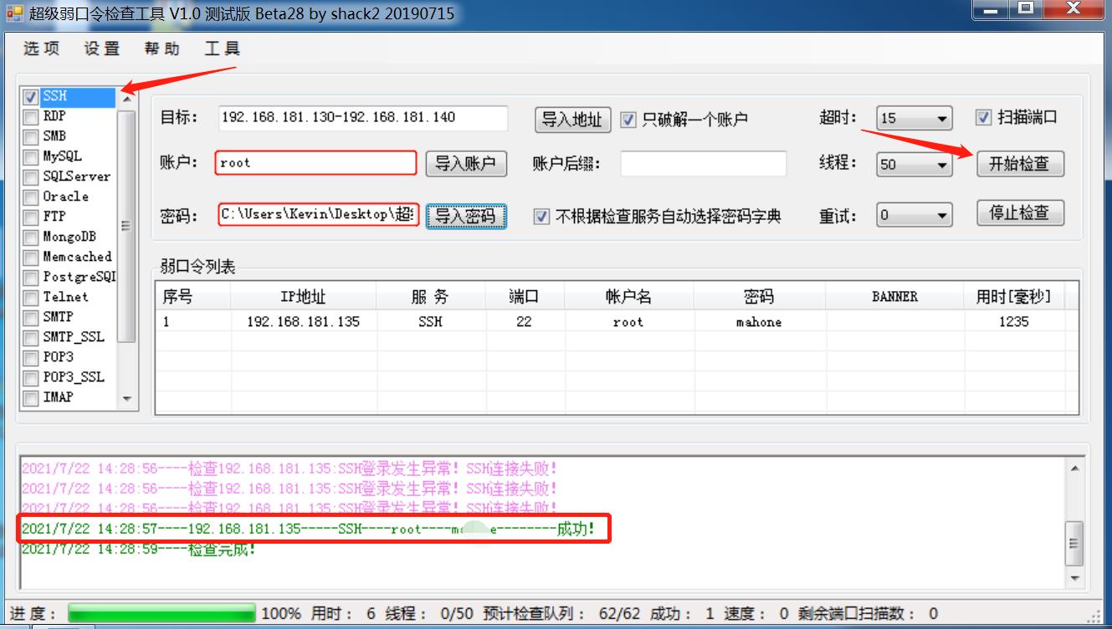This screenshot has height=629, width=1112.
Task: Sort by BANNER column header
Action: click(x=895, y=297)
